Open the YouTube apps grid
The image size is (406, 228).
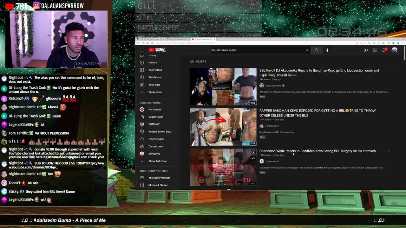(x=375, y=50)
